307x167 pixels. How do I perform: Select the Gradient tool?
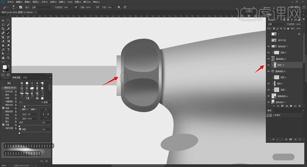(x=8, y=41)
